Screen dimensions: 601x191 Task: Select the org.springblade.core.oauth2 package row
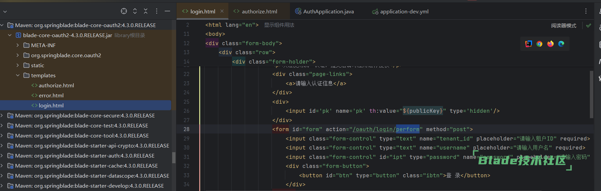[x=86, y=55]
